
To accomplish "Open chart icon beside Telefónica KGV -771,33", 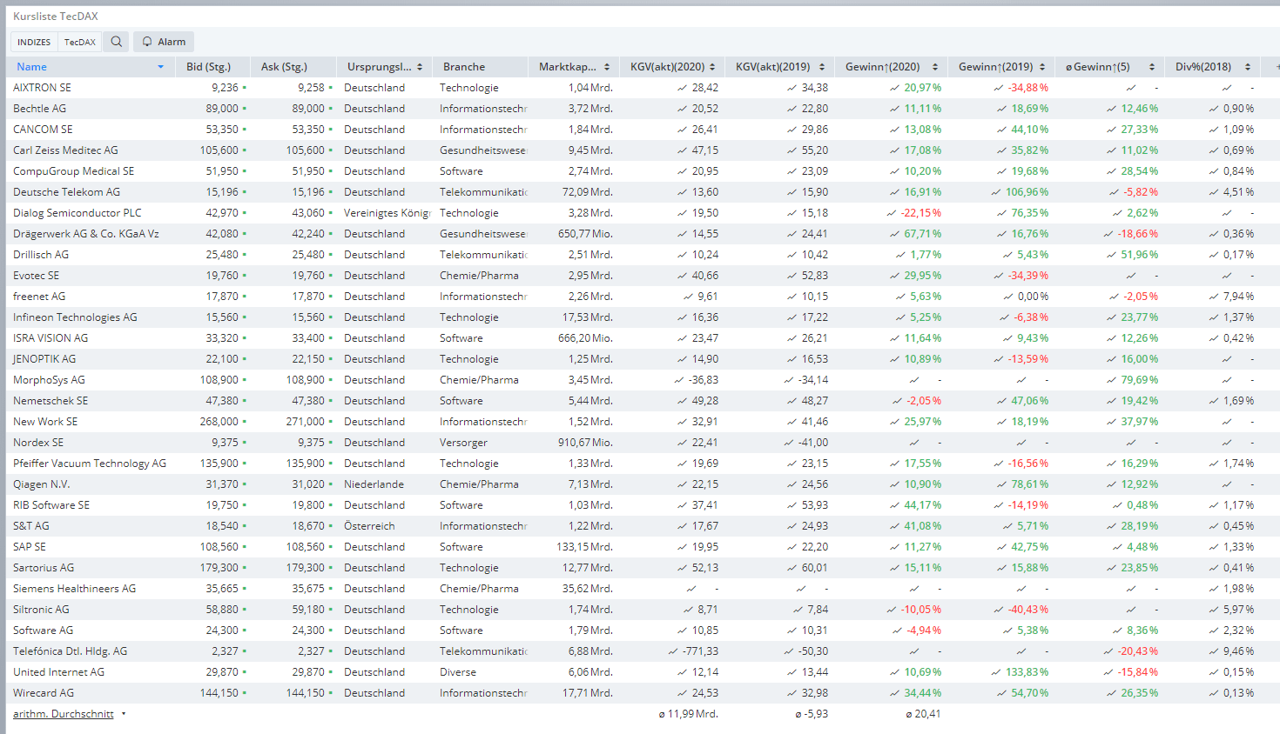I will [673, 651].
